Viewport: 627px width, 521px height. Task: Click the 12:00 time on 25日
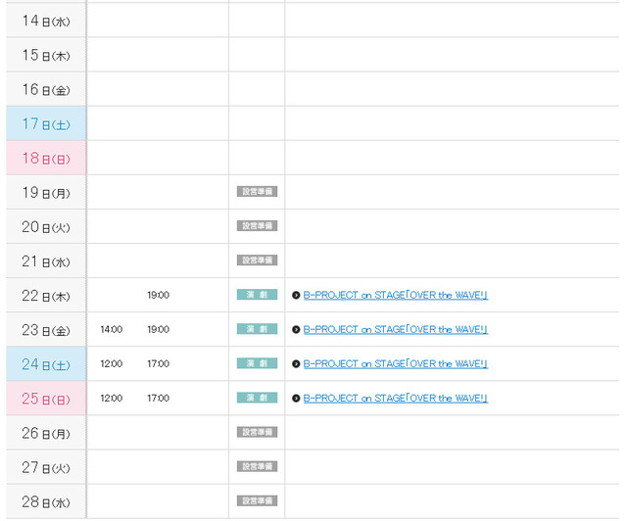pyautogui.click(x=112, y=399)
